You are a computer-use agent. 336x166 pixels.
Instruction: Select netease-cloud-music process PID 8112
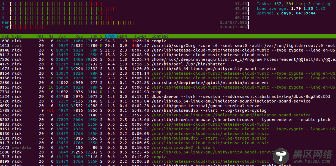pos(168,55)
